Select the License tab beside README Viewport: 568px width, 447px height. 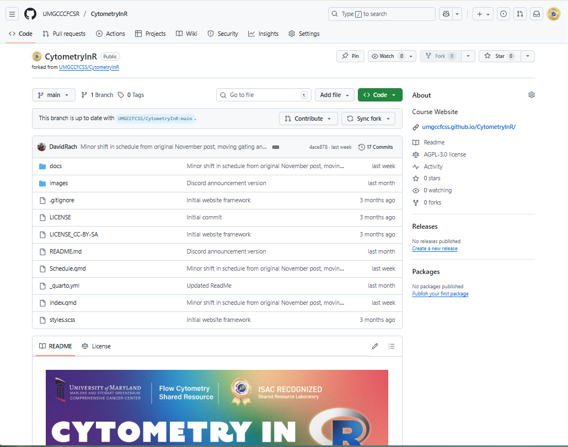click(x=97, y=346)
